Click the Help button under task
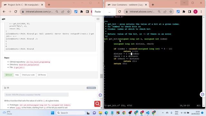The height and width of the screenshot is (116, 206). click(x=17, y=75)
